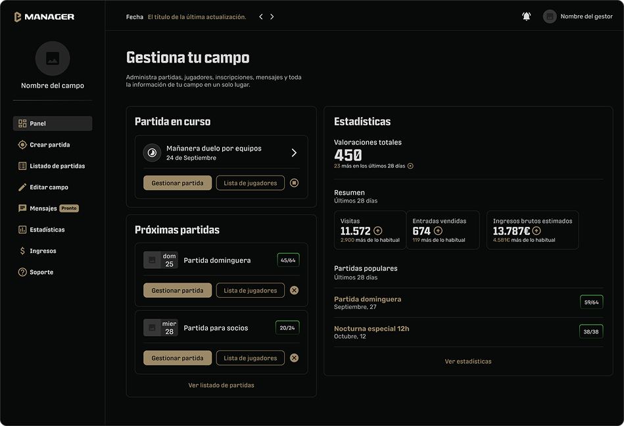Click the up-arrow icon beside Visitas 11.572
624x426 pixels.
click(x=377, y=231)
